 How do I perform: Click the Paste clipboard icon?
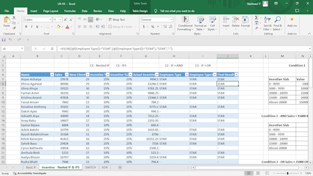[6, 20]
